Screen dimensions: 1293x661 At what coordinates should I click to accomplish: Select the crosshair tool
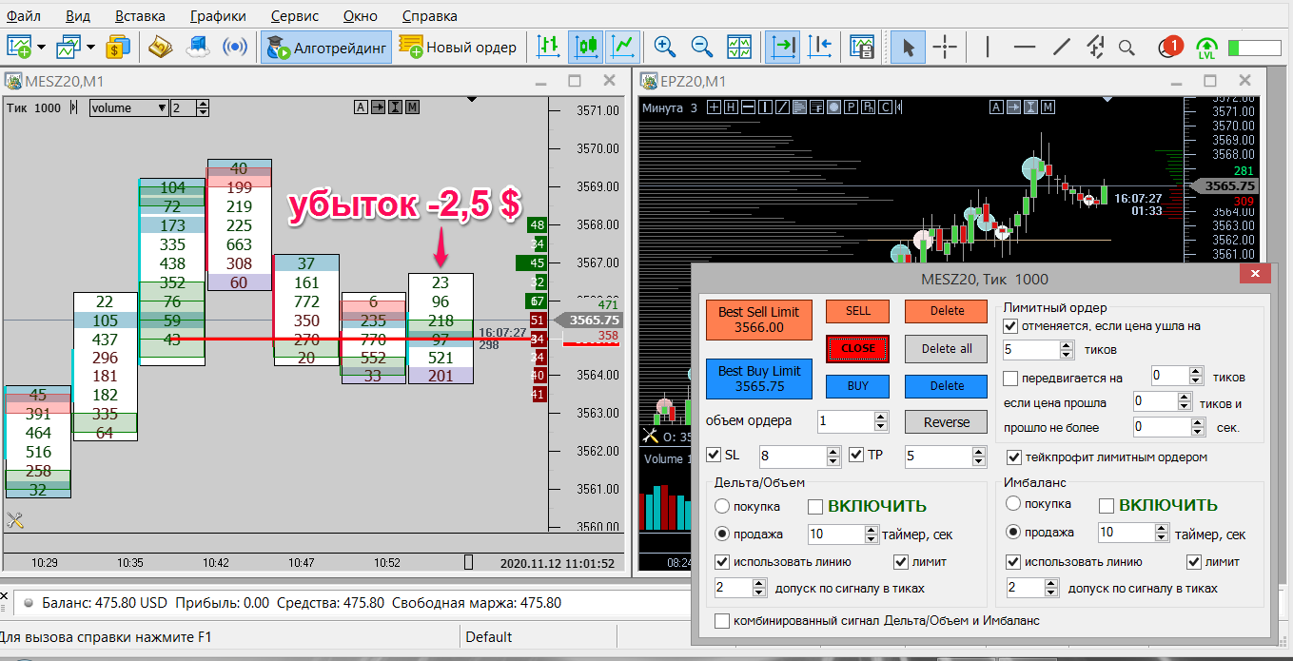click(x=944, y=47)
